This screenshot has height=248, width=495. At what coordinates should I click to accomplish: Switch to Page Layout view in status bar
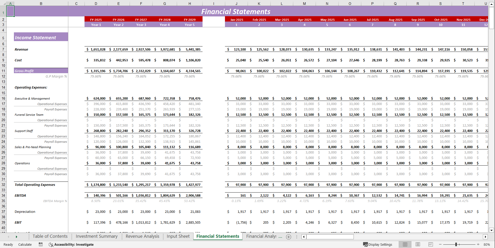418,244
